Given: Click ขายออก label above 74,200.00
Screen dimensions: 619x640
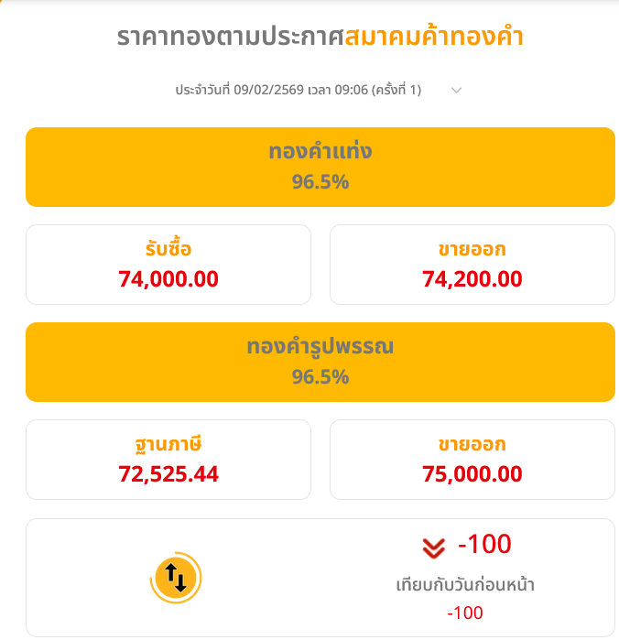Looking at the screenshot, I should pyautogui.click(x=472, y=250).
